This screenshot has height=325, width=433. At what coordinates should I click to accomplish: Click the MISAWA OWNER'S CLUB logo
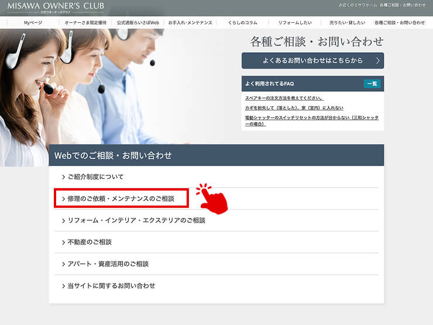point(56,8)
